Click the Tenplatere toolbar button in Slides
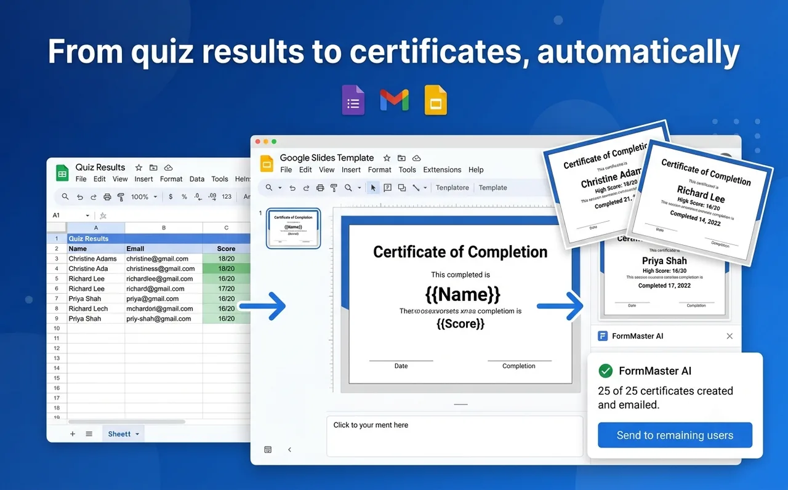This screenshot has width=788, height=490. coord(452,188)
